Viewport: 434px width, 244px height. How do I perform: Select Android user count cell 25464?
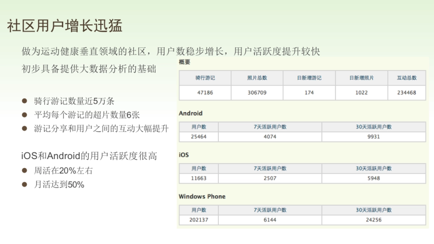tap(199, 137)
